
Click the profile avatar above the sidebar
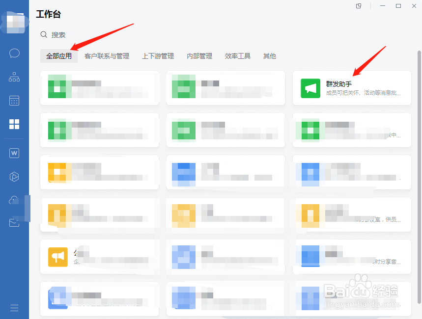[x=14, y=23]
